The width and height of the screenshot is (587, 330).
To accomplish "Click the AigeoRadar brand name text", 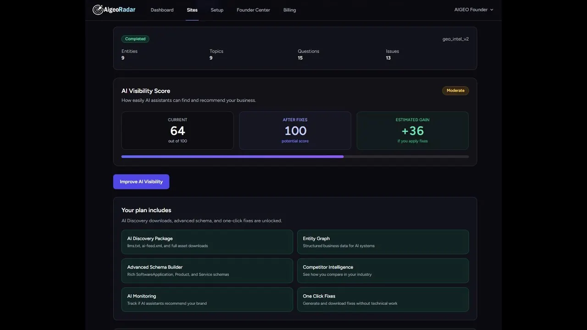I will [120, 10].
